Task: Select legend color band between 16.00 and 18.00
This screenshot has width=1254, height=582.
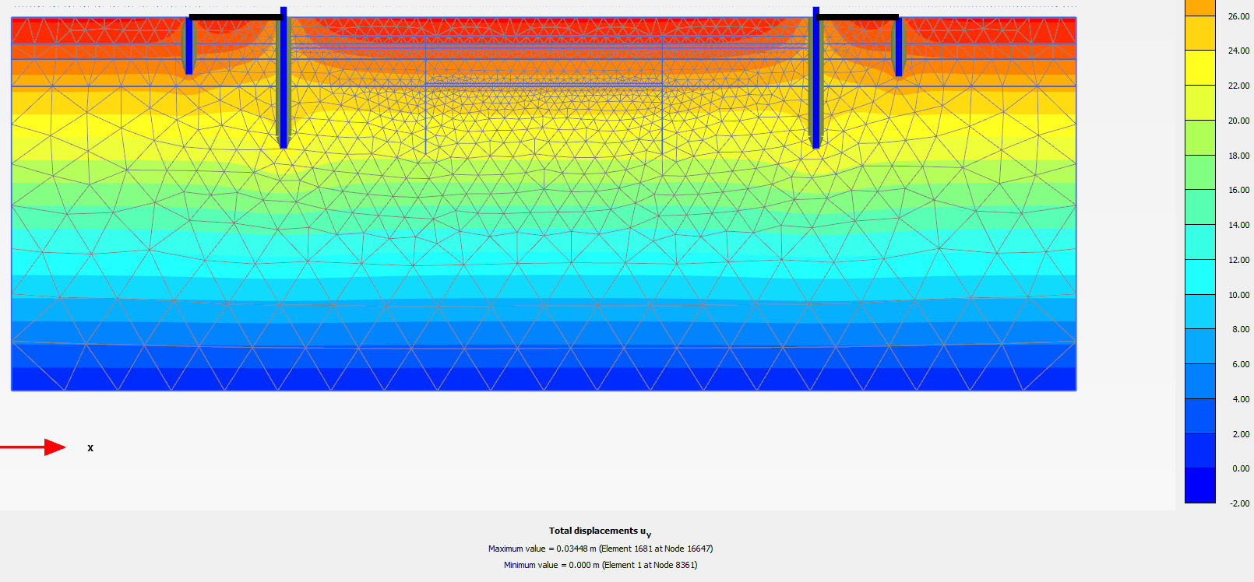Action: point(1199,172)
